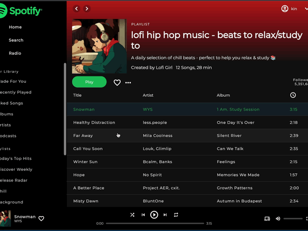
Task: Skip to the previous track
Action: [143, 215]
